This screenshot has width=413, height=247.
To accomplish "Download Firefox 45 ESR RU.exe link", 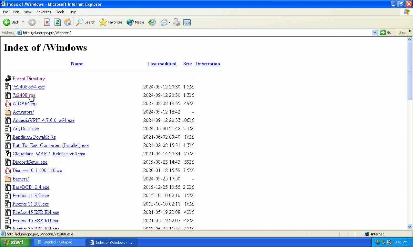I will click(36, 221).
